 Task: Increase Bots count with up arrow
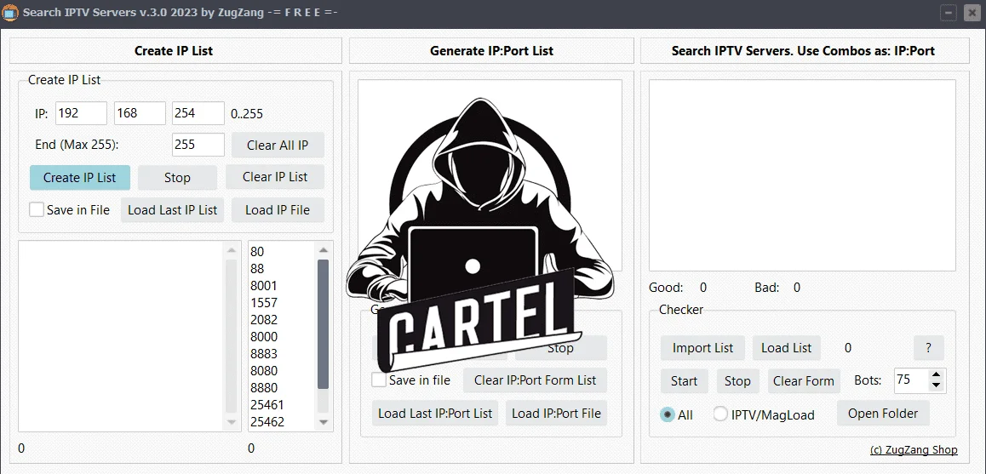pos(937,374)
